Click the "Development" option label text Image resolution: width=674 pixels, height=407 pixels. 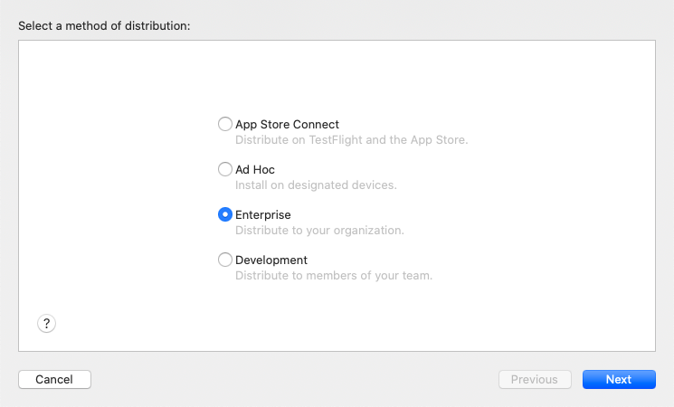[271, 260]
